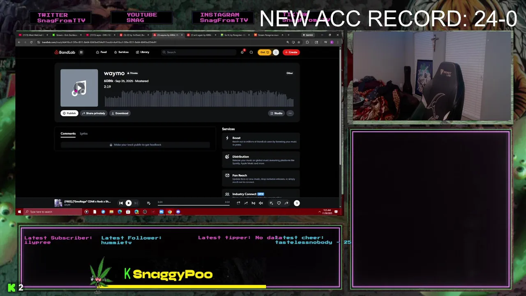Switch to the Kick Dashboard browser tab

[66, 35]
